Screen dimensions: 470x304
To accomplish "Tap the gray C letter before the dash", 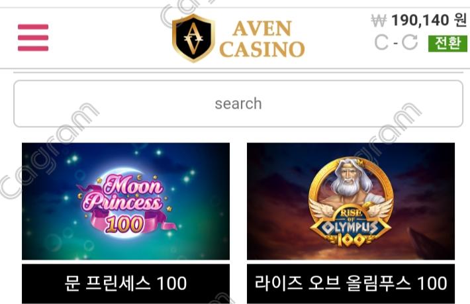I will tap(381, 42).
